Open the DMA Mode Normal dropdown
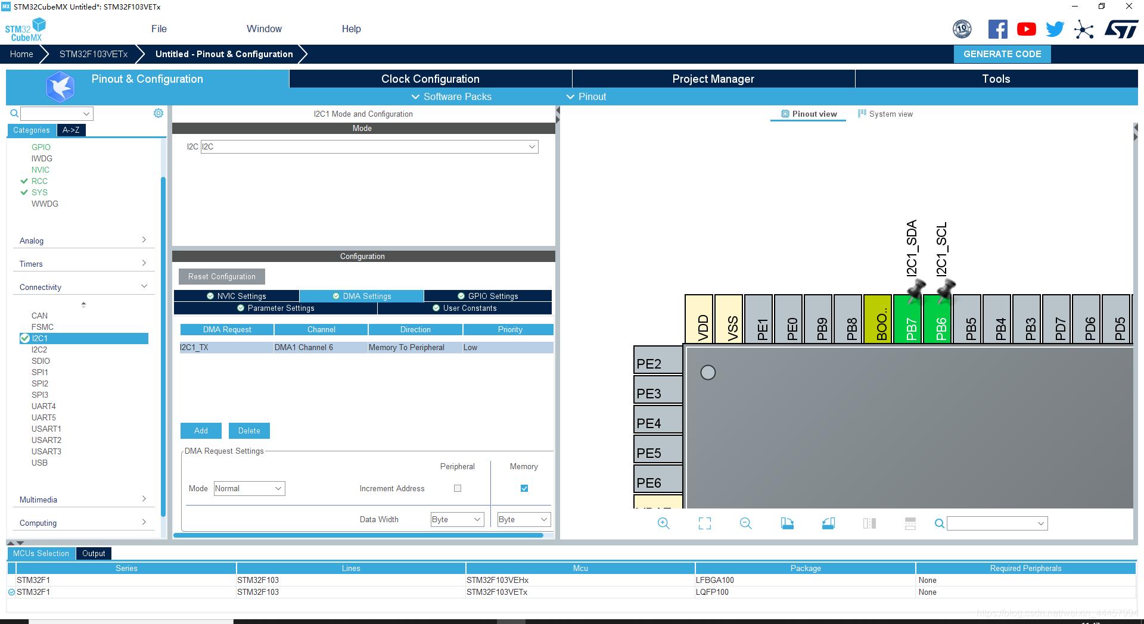The width and height of the screenshot is (1144, 624). [249, 489]
